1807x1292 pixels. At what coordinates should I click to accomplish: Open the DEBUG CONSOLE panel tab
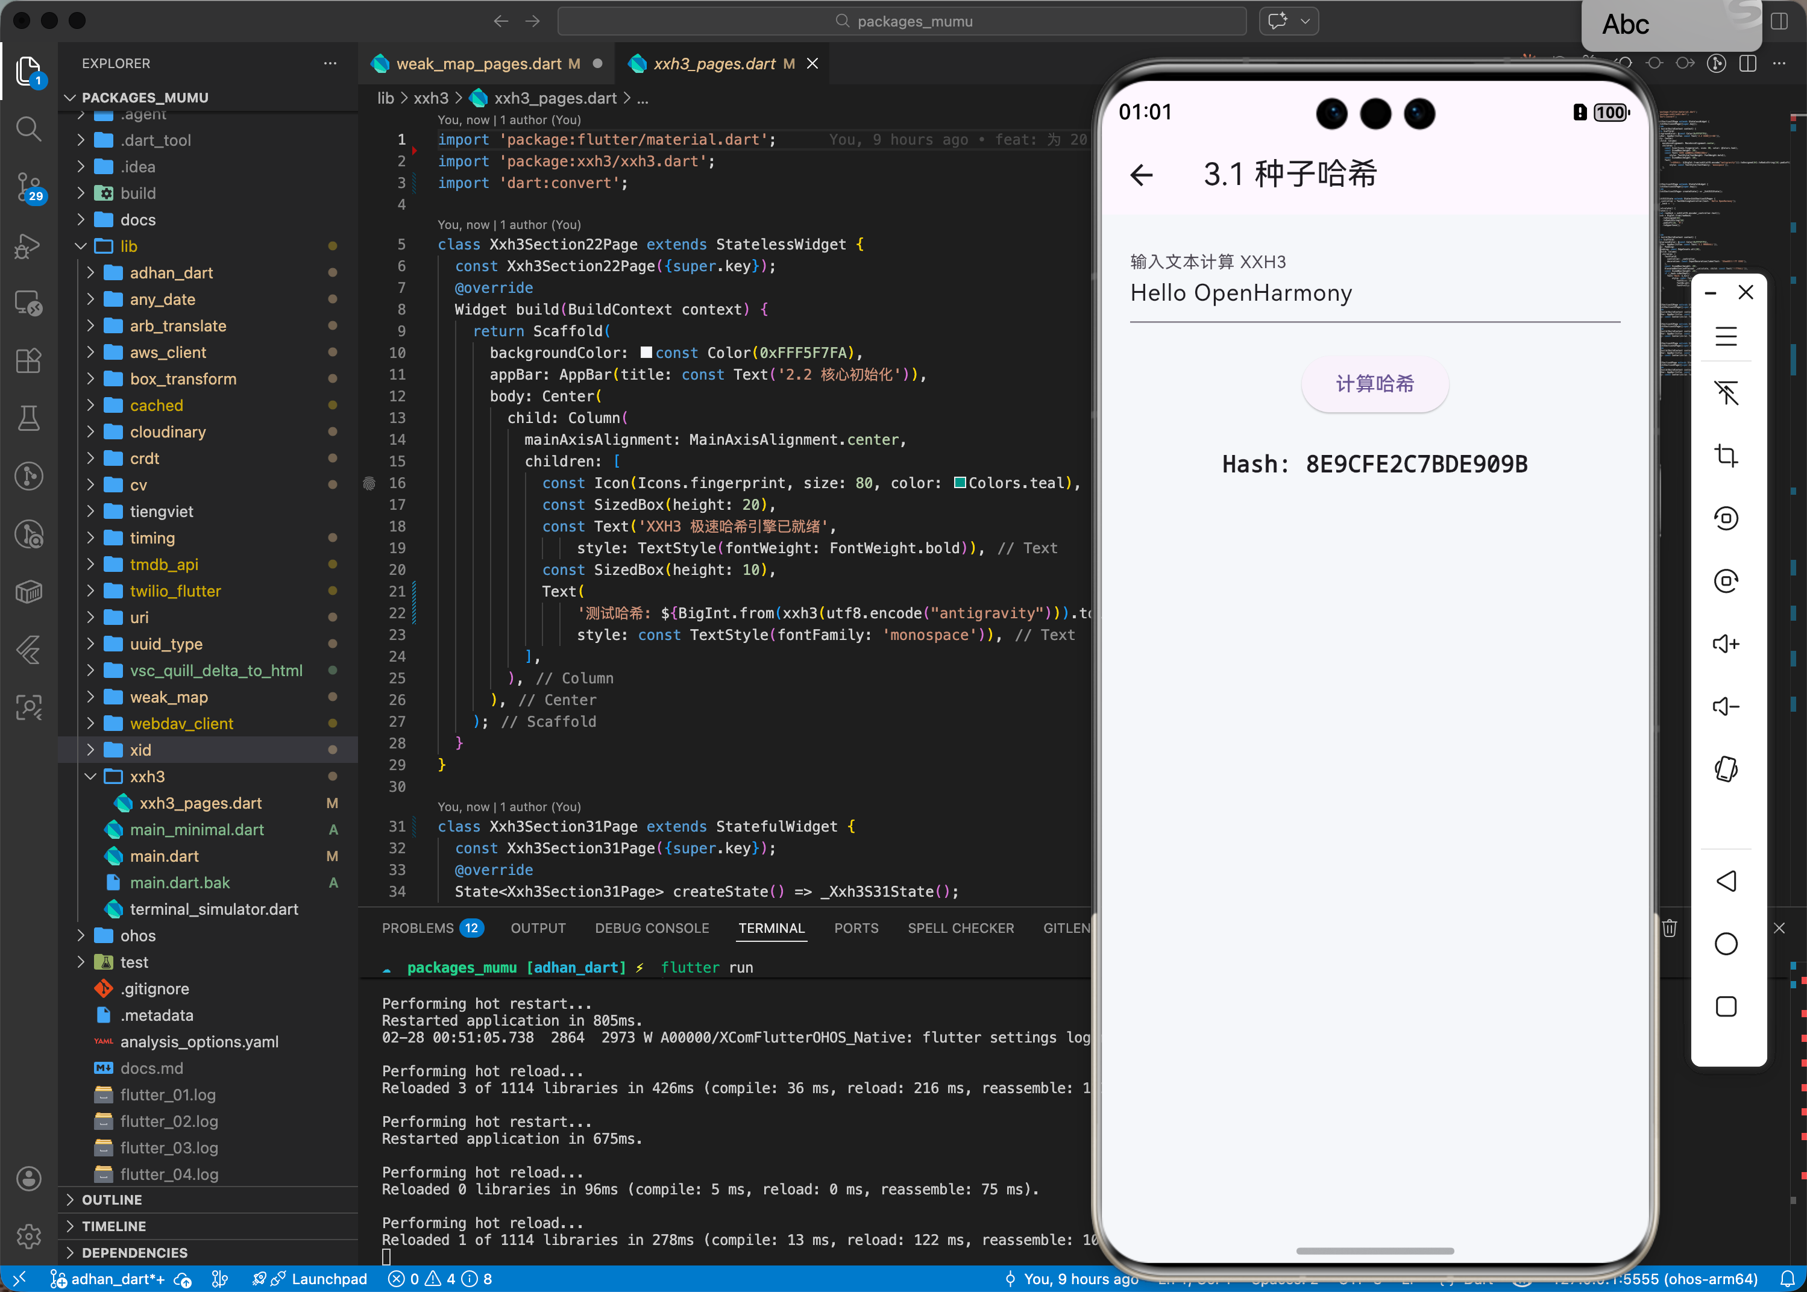[652, 927]
